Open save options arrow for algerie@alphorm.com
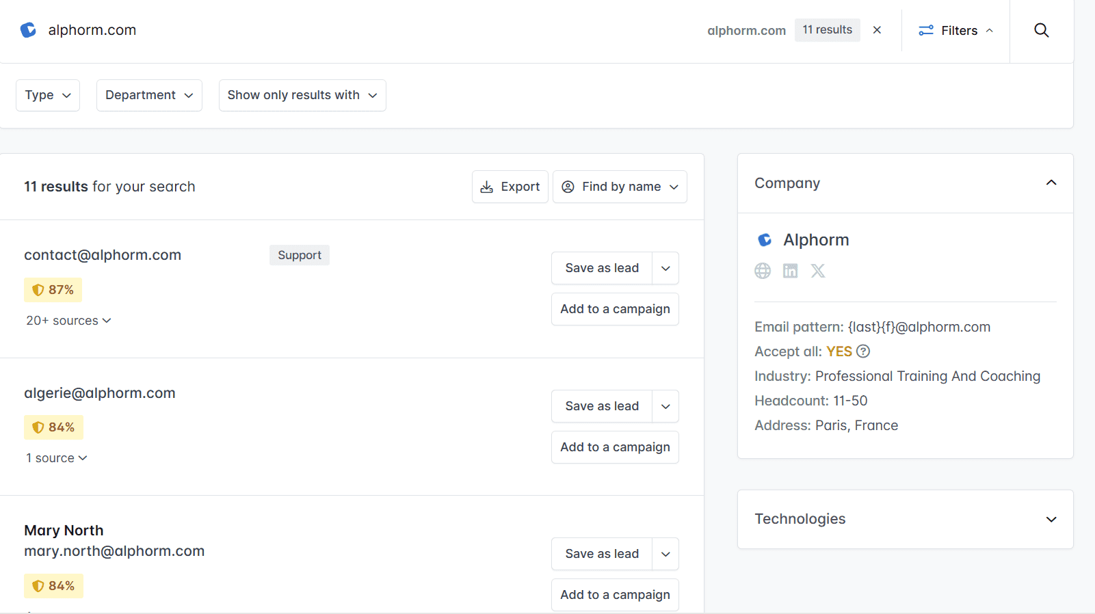The height and width of the screenshot is (614, 1095). (665, 406)
